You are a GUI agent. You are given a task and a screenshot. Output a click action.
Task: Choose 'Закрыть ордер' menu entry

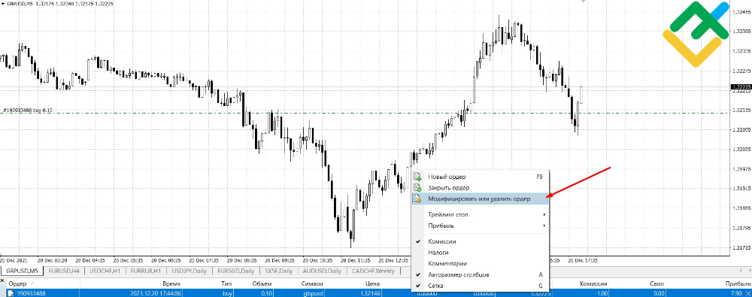point(480,188)
